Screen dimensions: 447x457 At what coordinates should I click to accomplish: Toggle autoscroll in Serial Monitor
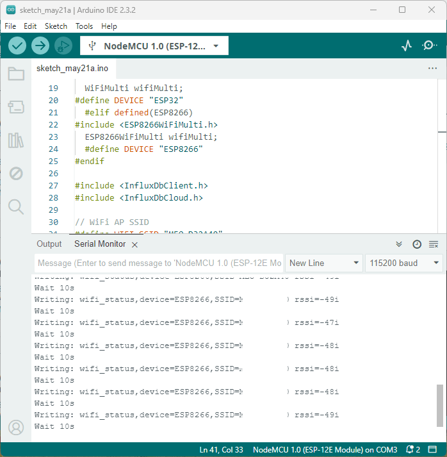399,244
